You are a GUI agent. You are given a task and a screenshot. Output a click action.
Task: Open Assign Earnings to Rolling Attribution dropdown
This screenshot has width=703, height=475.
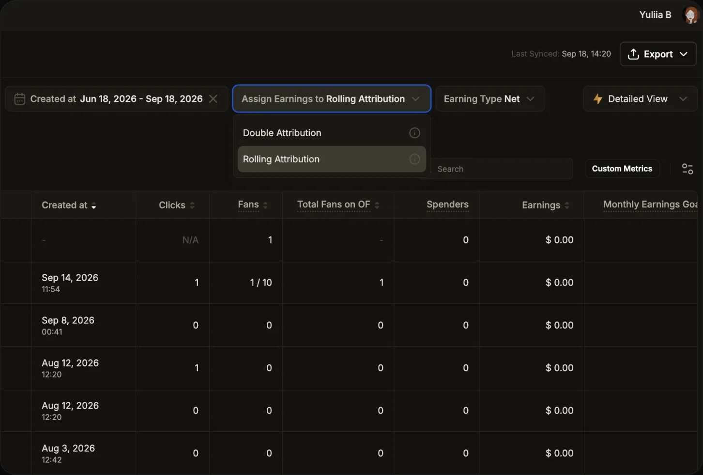click(332, 99)
